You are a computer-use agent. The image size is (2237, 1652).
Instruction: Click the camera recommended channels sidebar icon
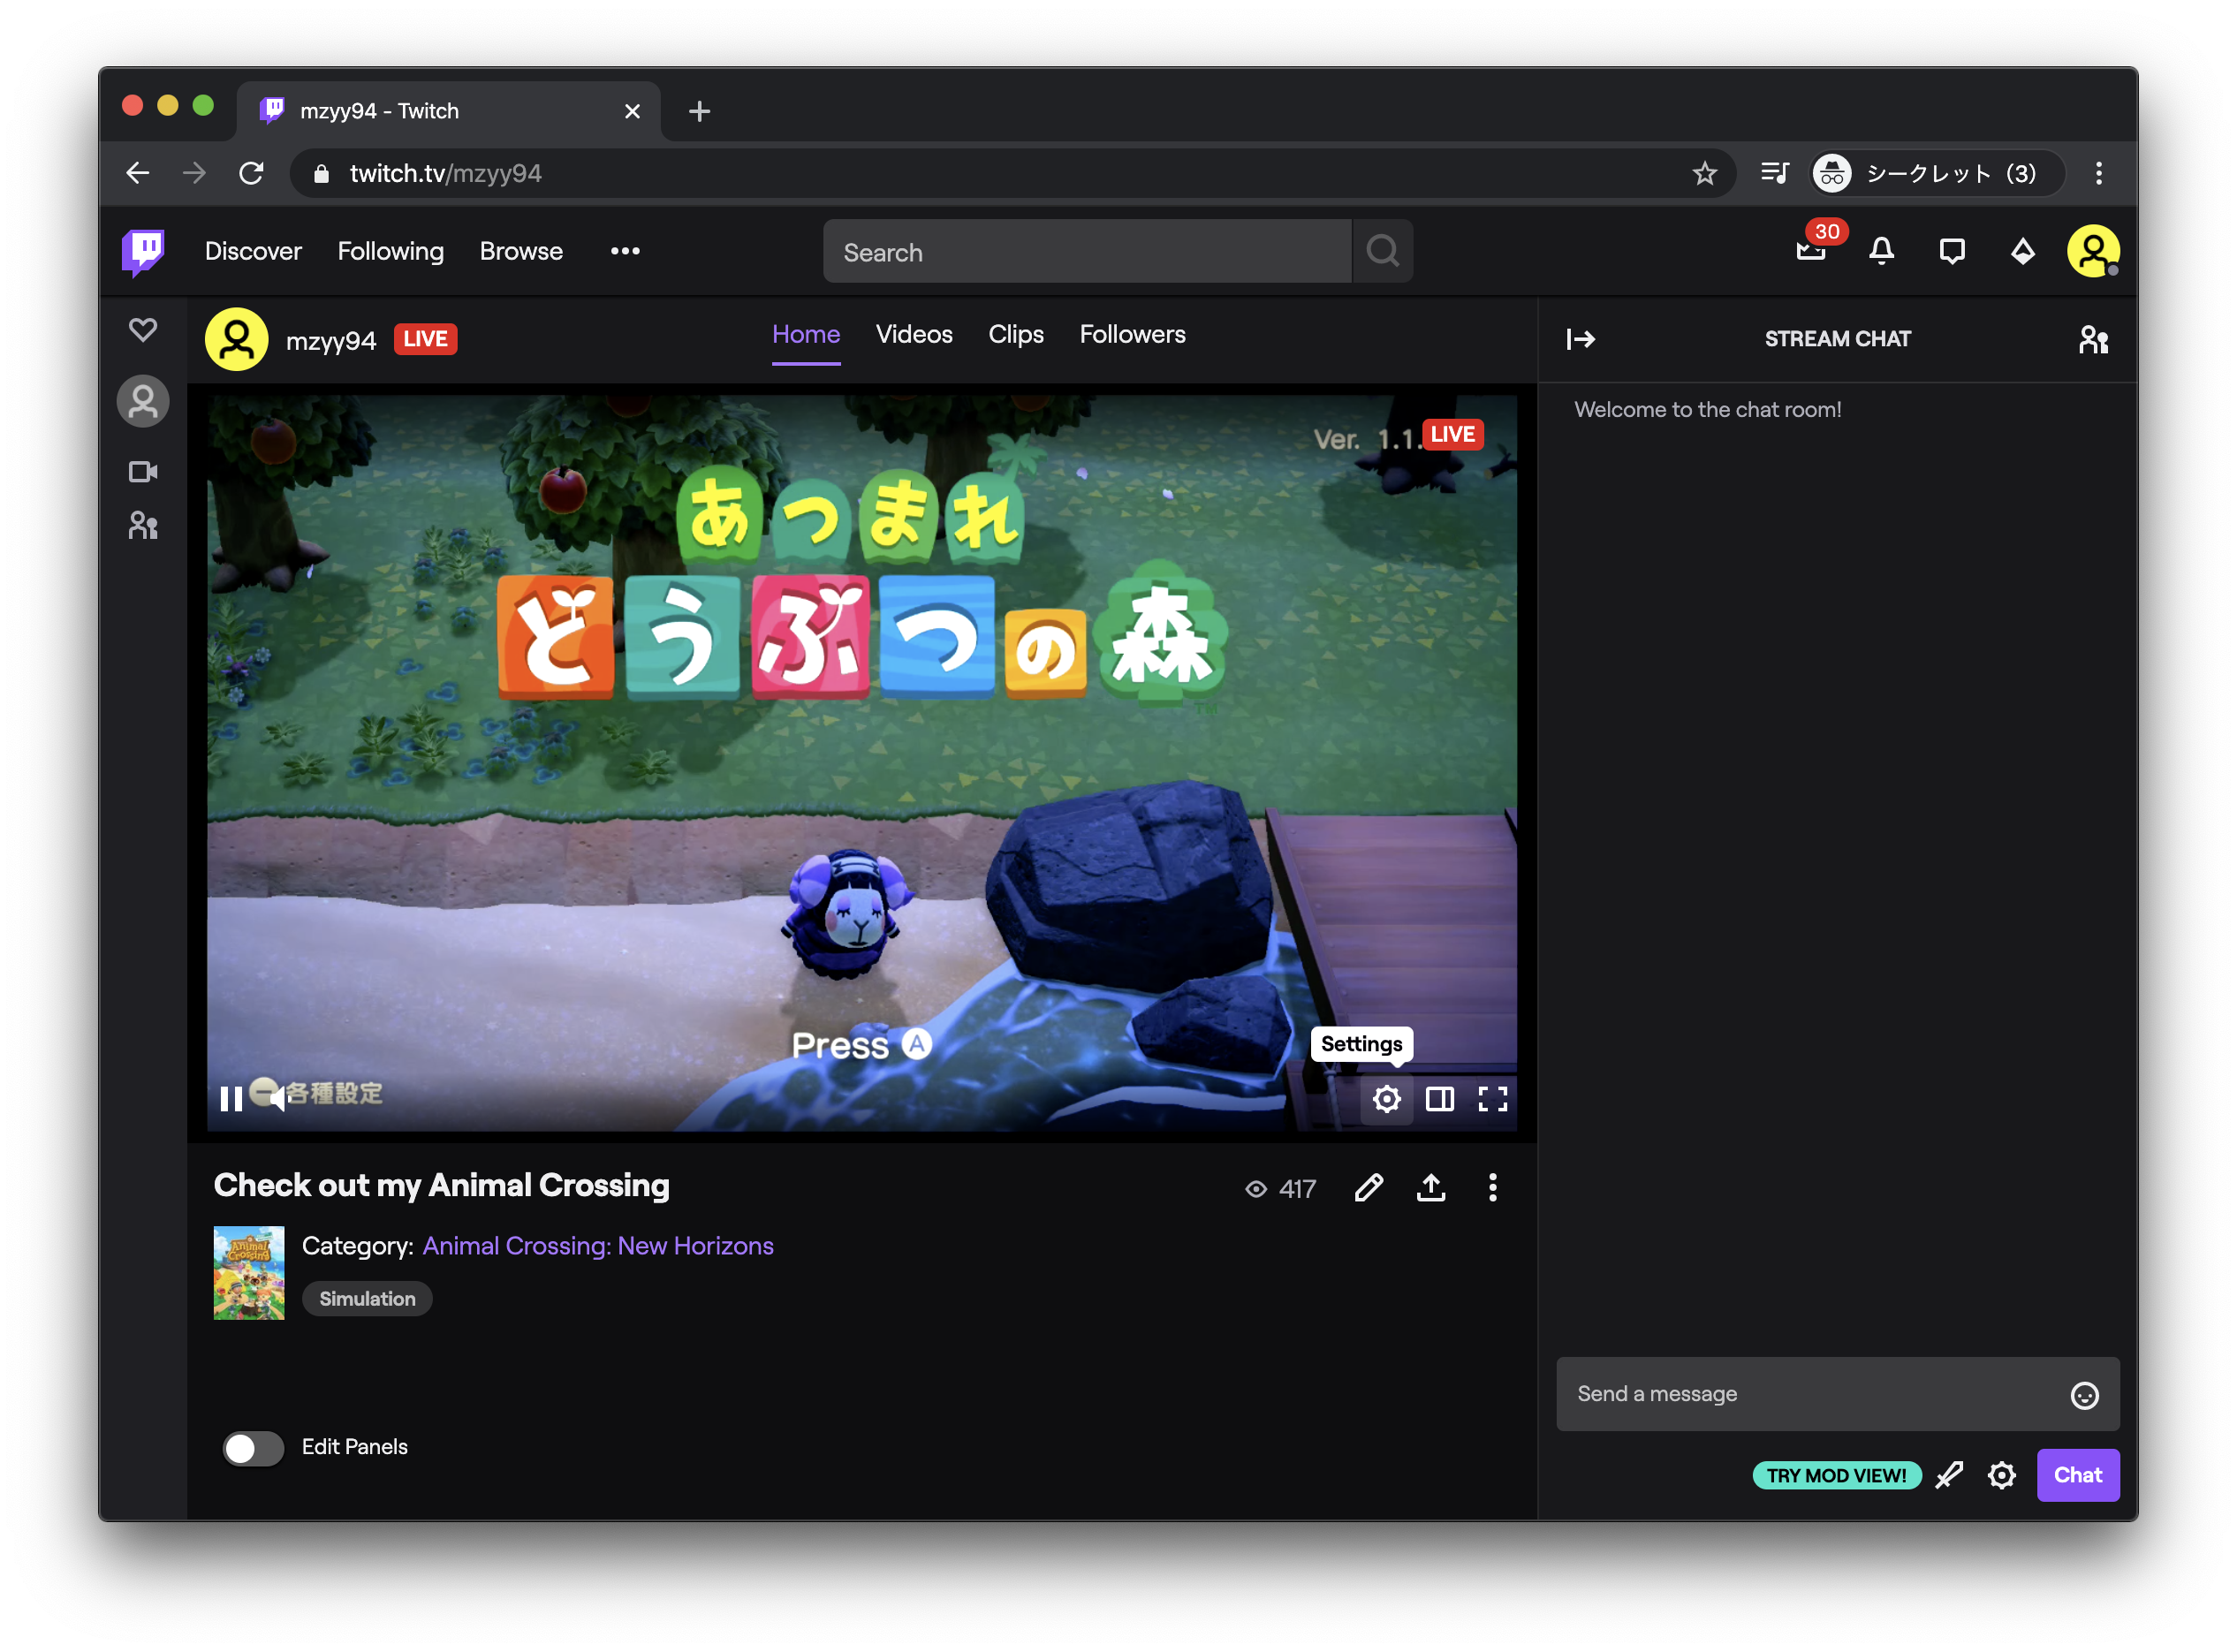(143, 472)
